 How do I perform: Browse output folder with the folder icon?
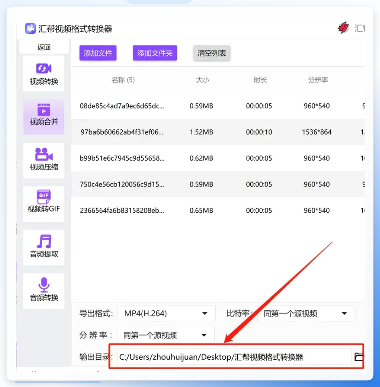coord(359,357)
